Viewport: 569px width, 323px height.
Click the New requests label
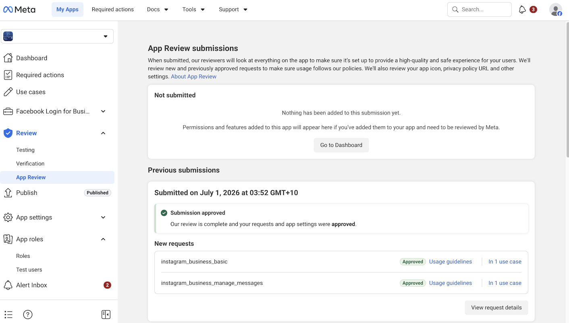pyautogui.click(x=174, y=244)
